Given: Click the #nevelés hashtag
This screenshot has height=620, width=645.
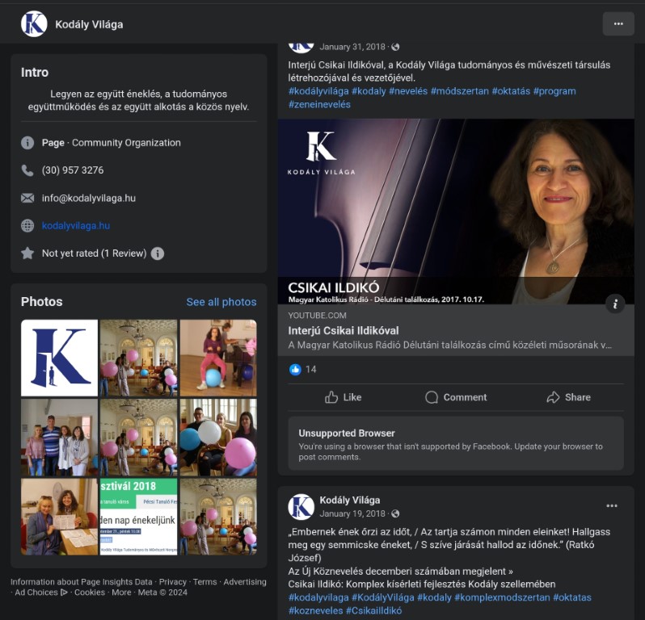Looking at the screenshot, I should click(408, 91).
